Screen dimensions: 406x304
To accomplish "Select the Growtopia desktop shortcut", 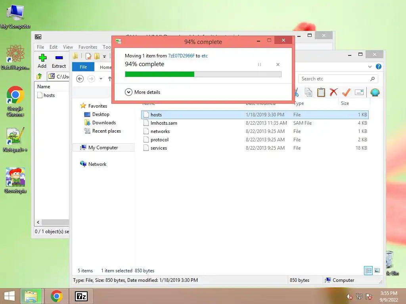I will (15, 180).
